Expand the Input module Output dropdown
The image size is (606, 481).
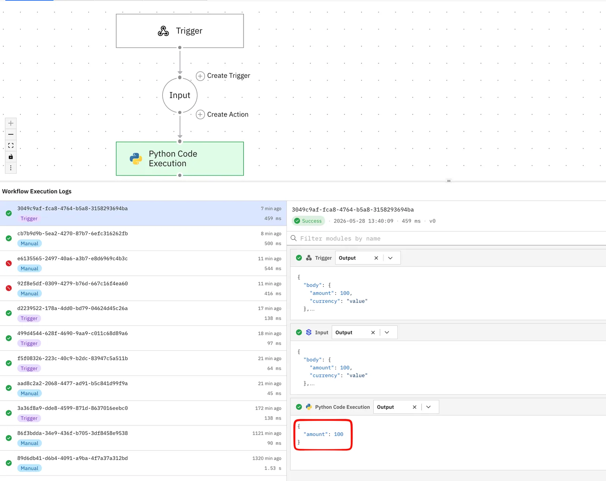[387, 333]
